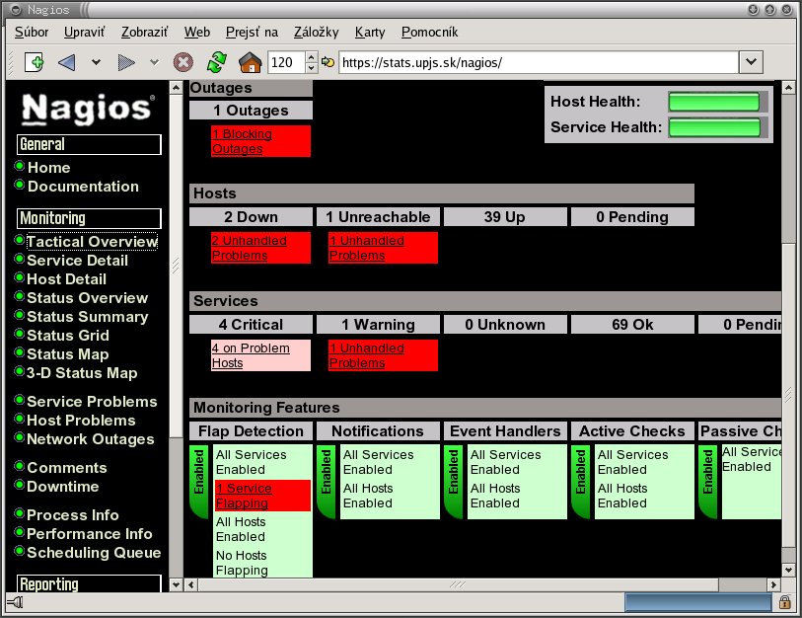Go forward with the right arrow button

(x=126, y=62)
